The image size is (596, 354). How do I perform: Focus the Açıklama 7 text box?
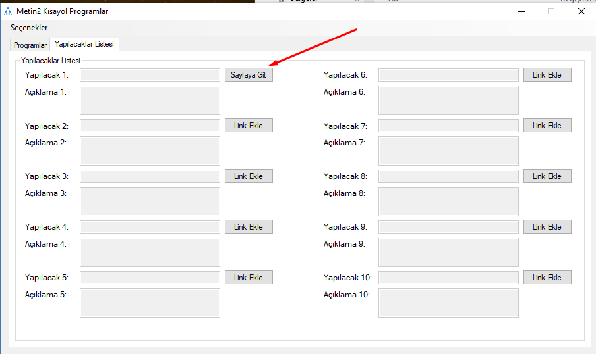(x=448, y=151)
